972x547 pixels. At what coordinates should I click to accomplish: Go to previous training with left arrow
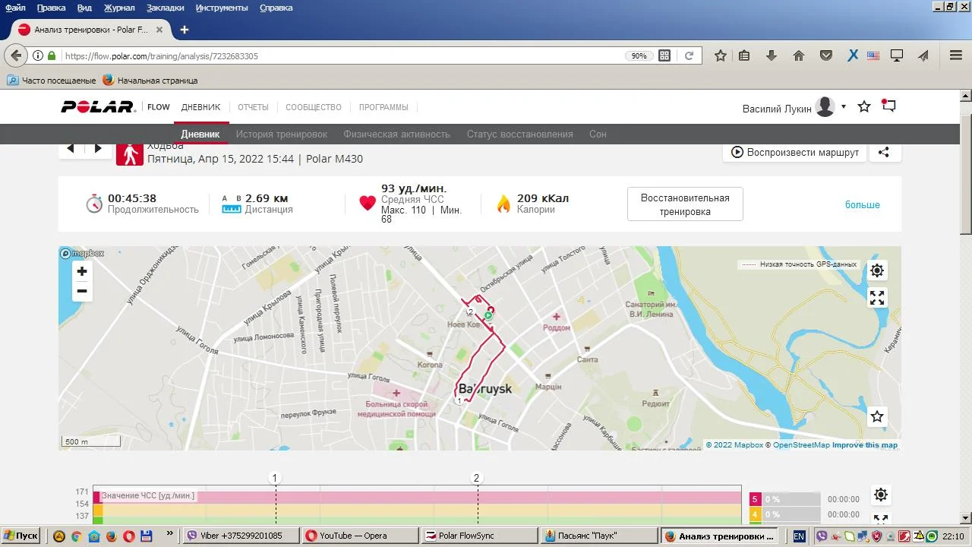click(71, 149)
